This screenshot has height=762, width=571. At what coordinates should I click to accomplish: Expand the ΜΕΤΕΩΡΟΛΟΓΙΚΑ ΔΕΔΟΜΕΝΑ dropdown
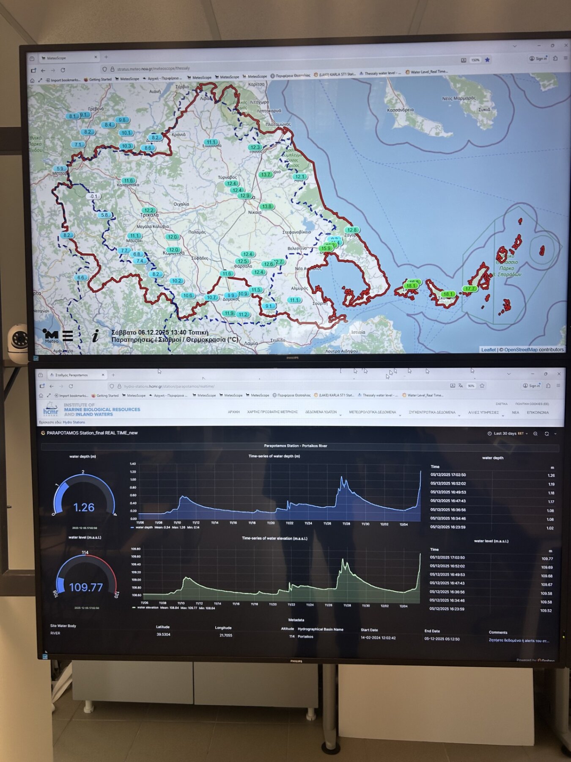click(x=373, y=412)
